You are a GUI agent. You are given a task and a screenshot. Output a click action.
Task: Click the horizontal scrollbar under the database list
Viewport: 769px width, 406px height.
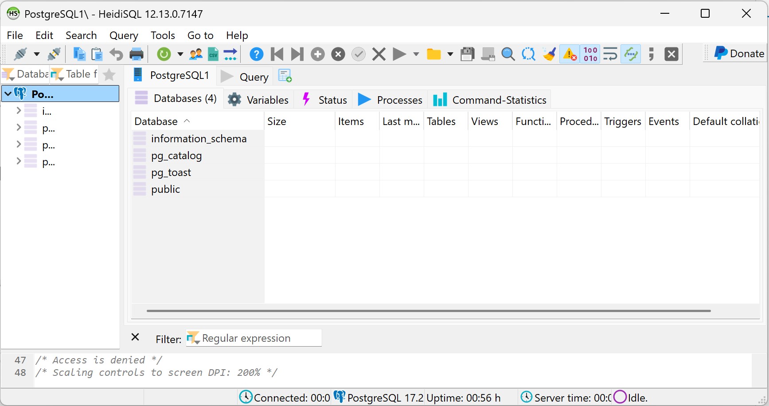pyautogui.click(x=428, y=311)
